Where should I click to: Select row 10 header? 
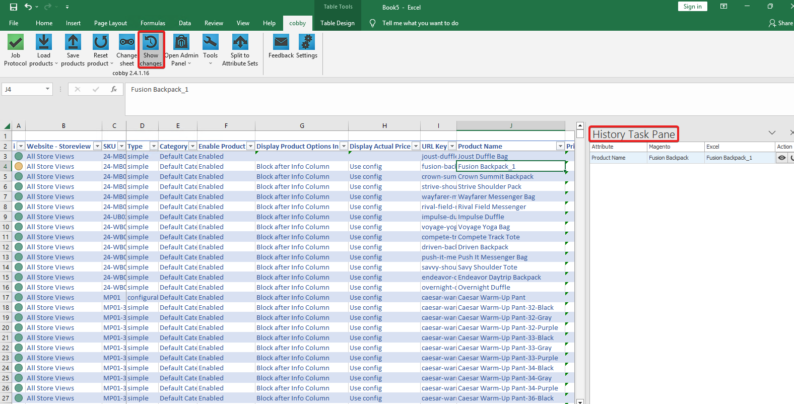point(6,227)
